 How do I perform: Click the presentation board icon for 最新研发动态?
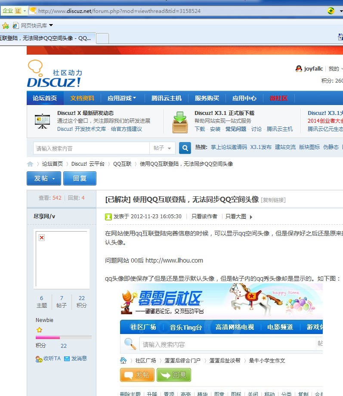point(42,121)
